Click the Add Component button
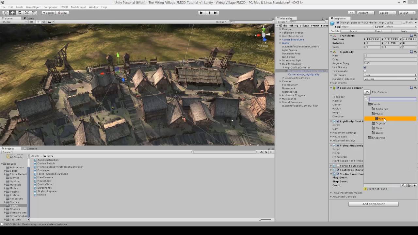418x235 pixels. click(x=373, y=204)
